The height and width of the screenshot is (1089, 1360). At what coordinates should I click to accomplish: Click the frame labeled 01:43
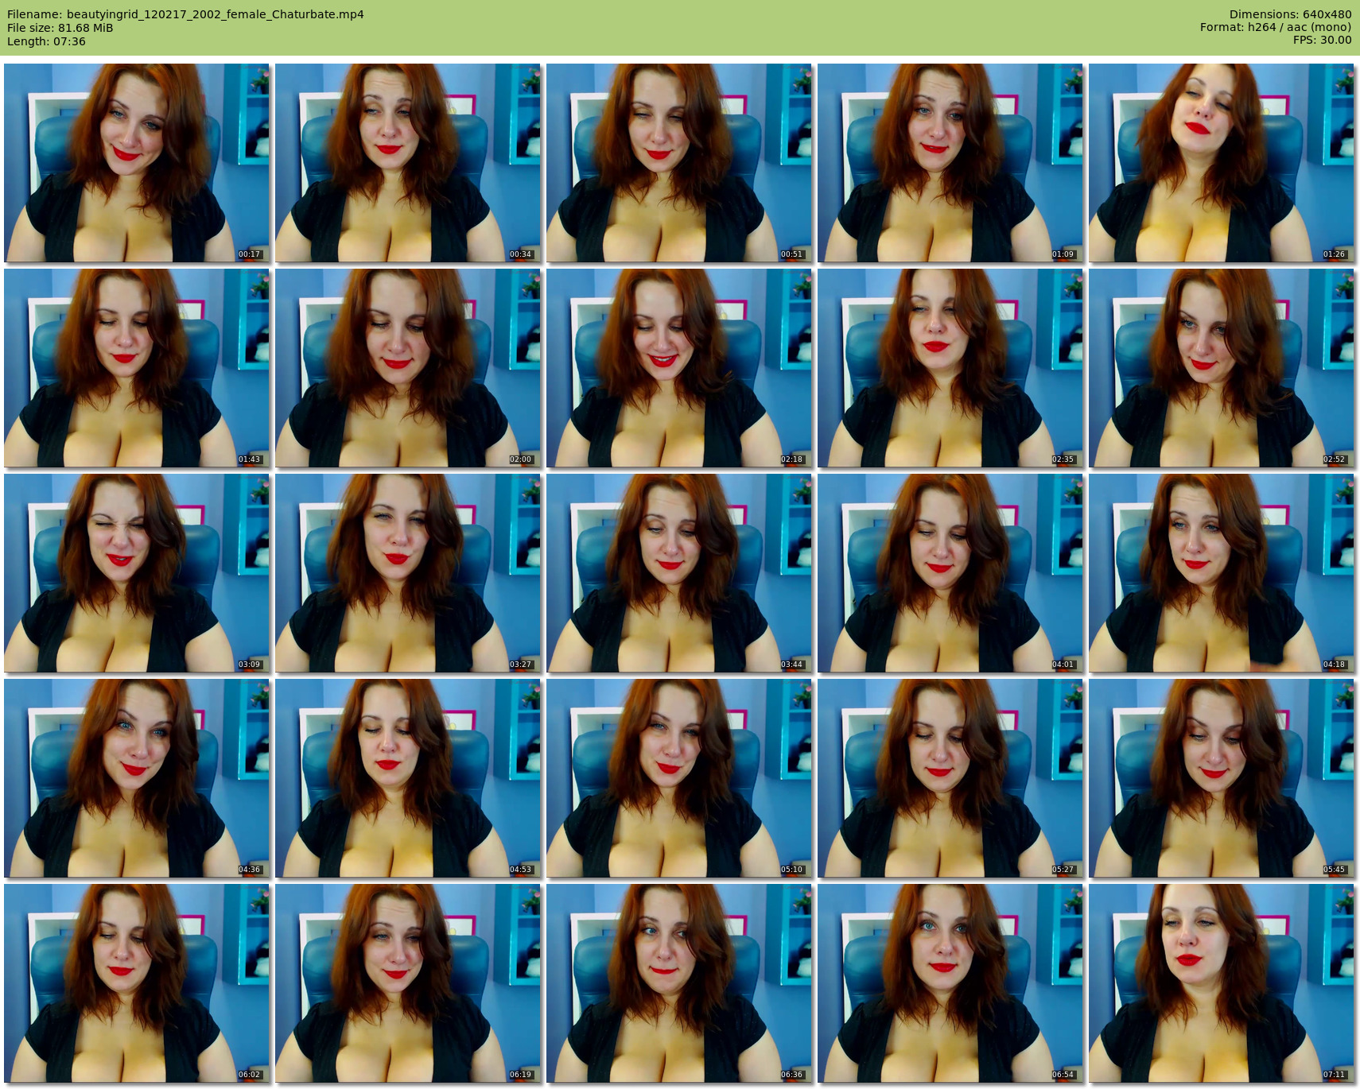(x=137, y=368)
